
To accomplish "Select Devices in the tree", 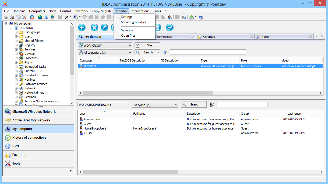I will [x=29, y=54].
